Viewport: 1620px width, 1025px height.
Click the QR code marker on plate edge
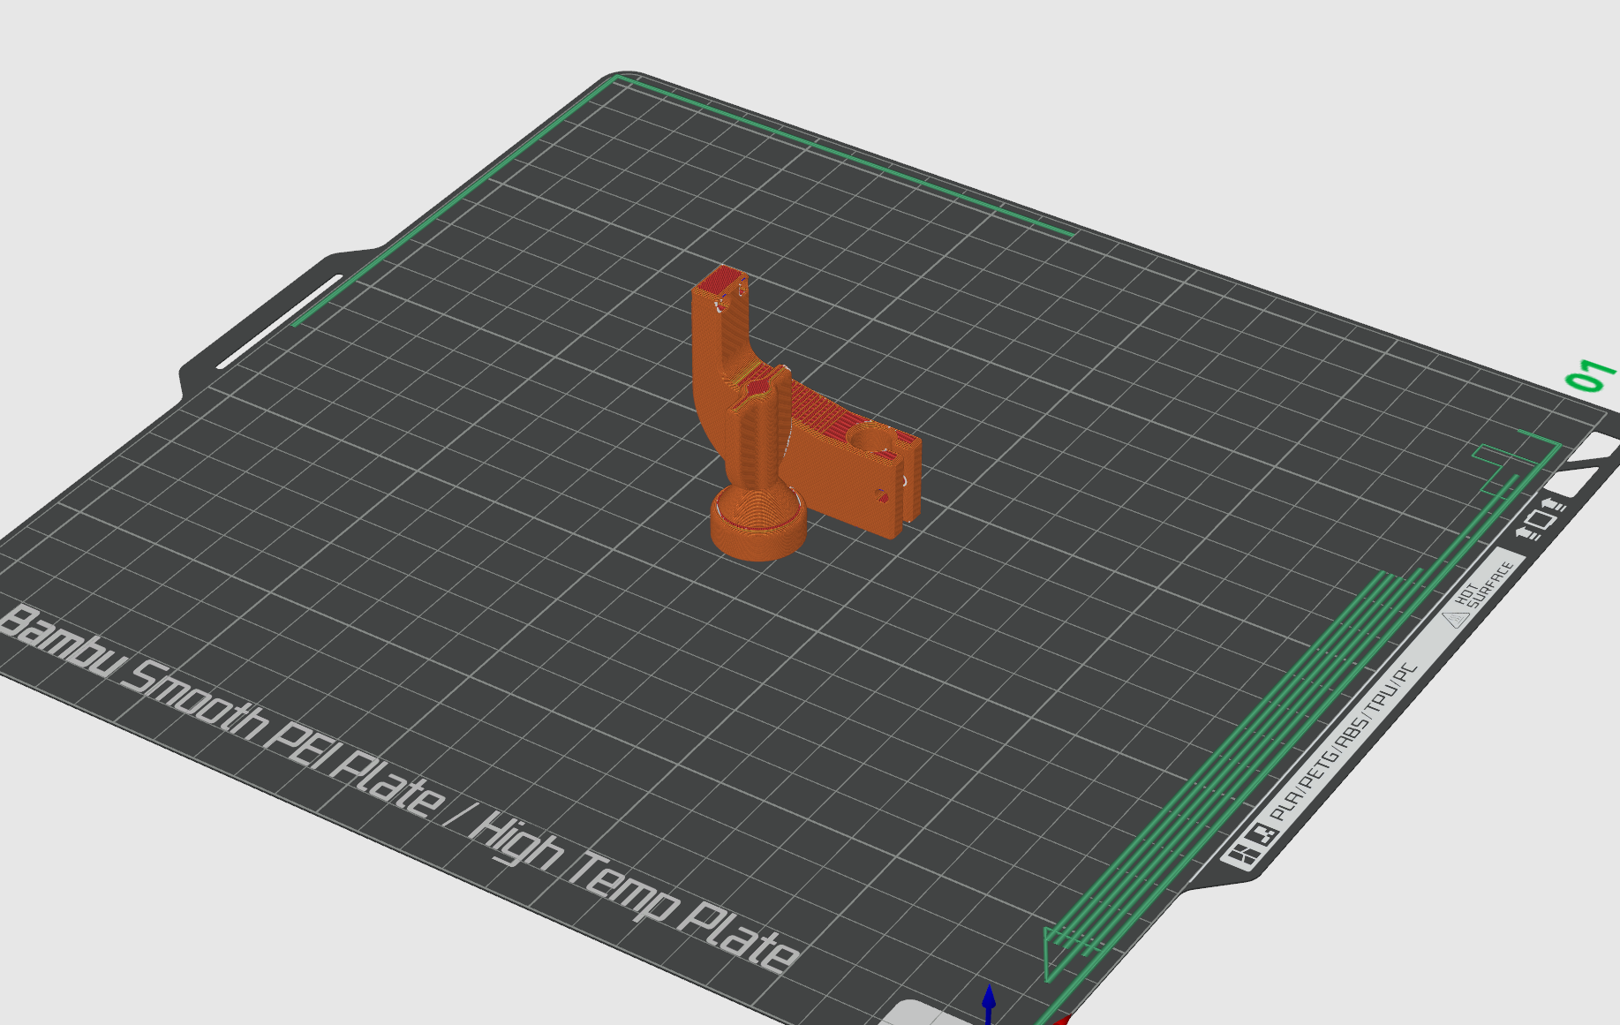[1264, 834]
